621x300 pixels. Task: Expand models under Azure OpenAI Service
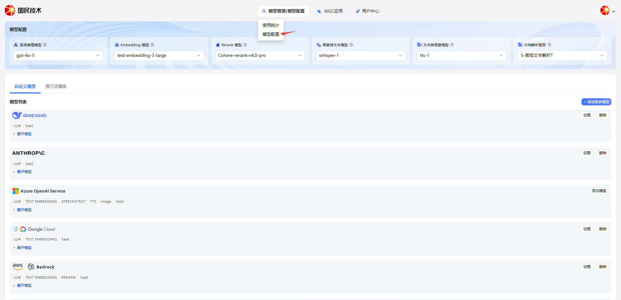pyautogui.click(x=22, y=210)
